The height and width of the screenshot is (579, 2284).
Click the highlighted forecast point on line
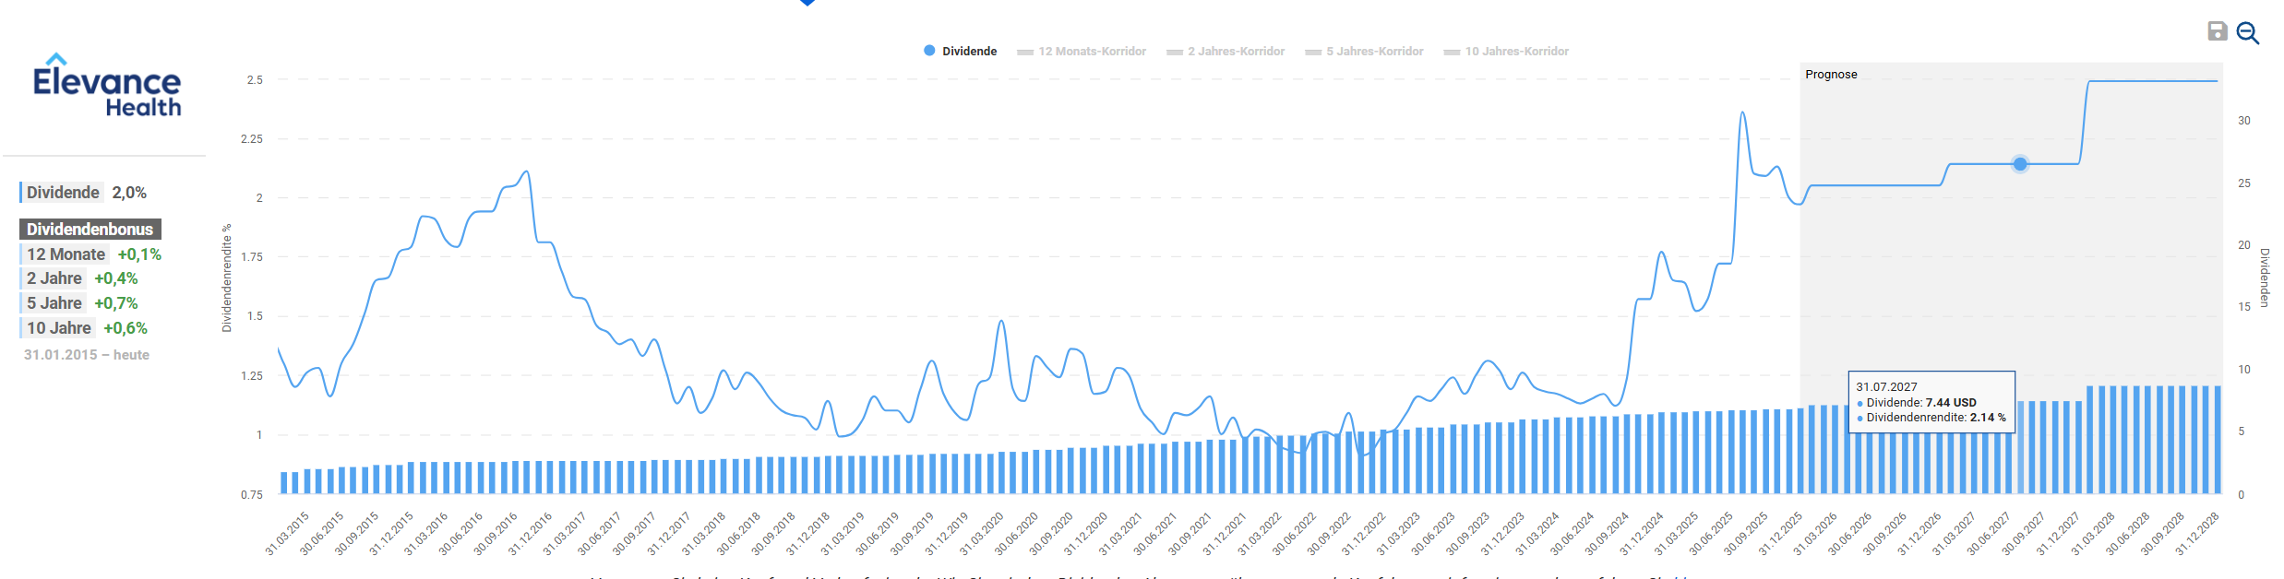(2020, 164)
